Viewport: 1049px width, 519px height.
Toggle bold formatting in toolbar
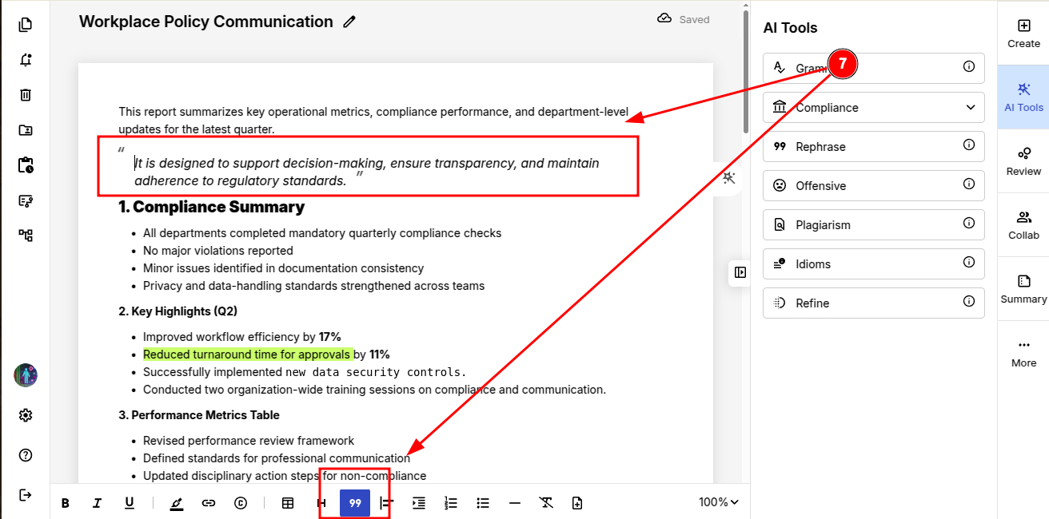pos(66,503)
